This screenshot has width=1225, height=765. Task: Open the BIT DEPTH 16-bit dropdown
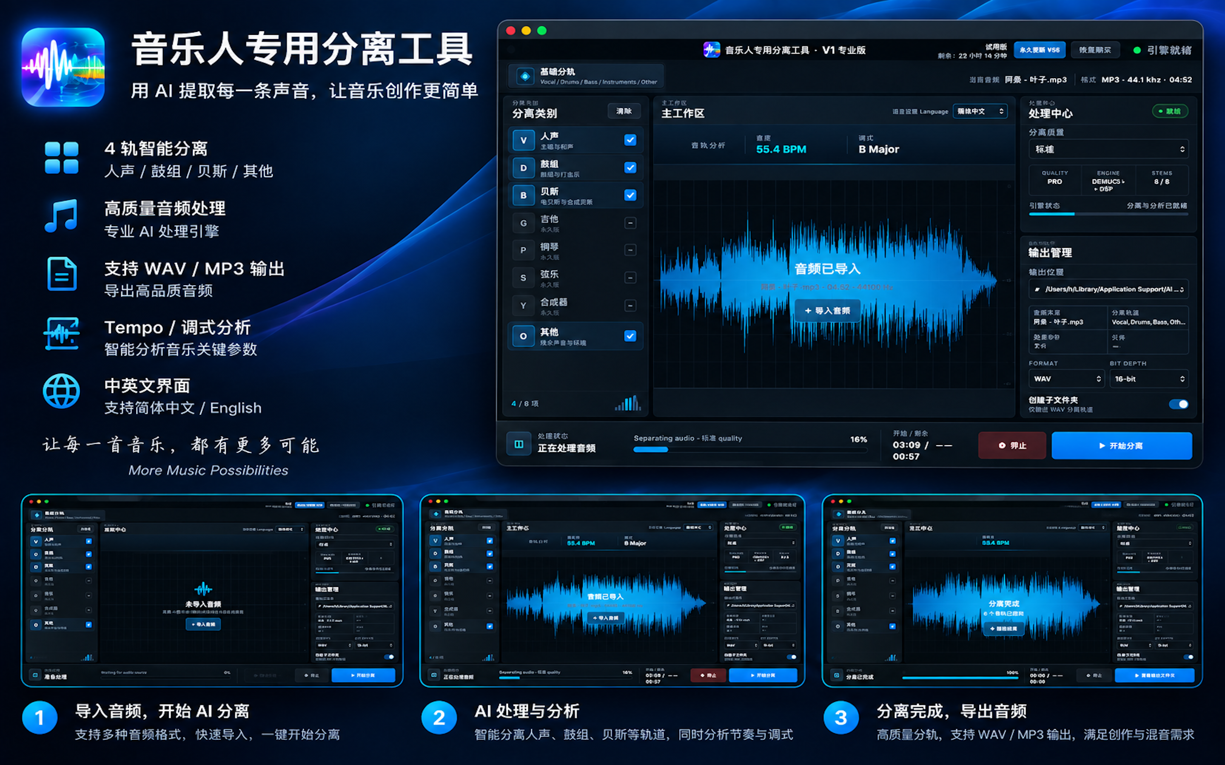1149,379
